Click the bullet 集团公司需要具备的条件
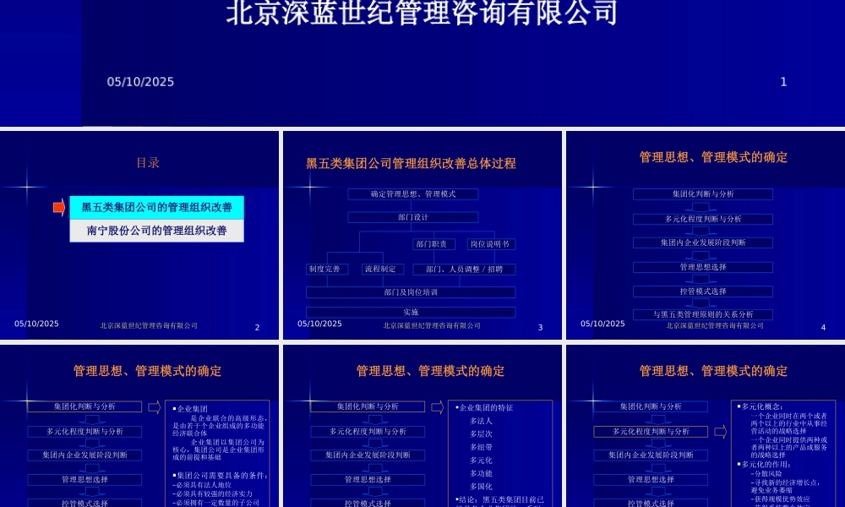Screen dimensions: 845x507 [x=220, y=476]
